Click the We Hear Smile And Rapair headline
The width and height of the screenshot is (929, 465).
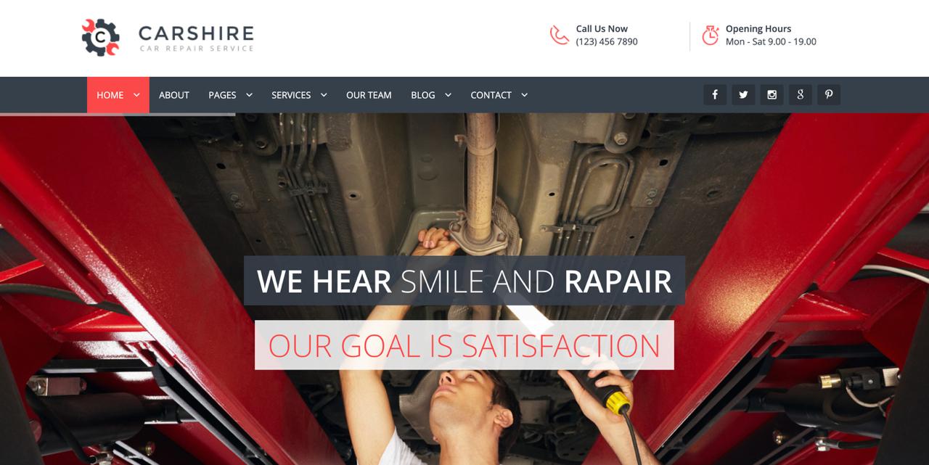(464, 281)
